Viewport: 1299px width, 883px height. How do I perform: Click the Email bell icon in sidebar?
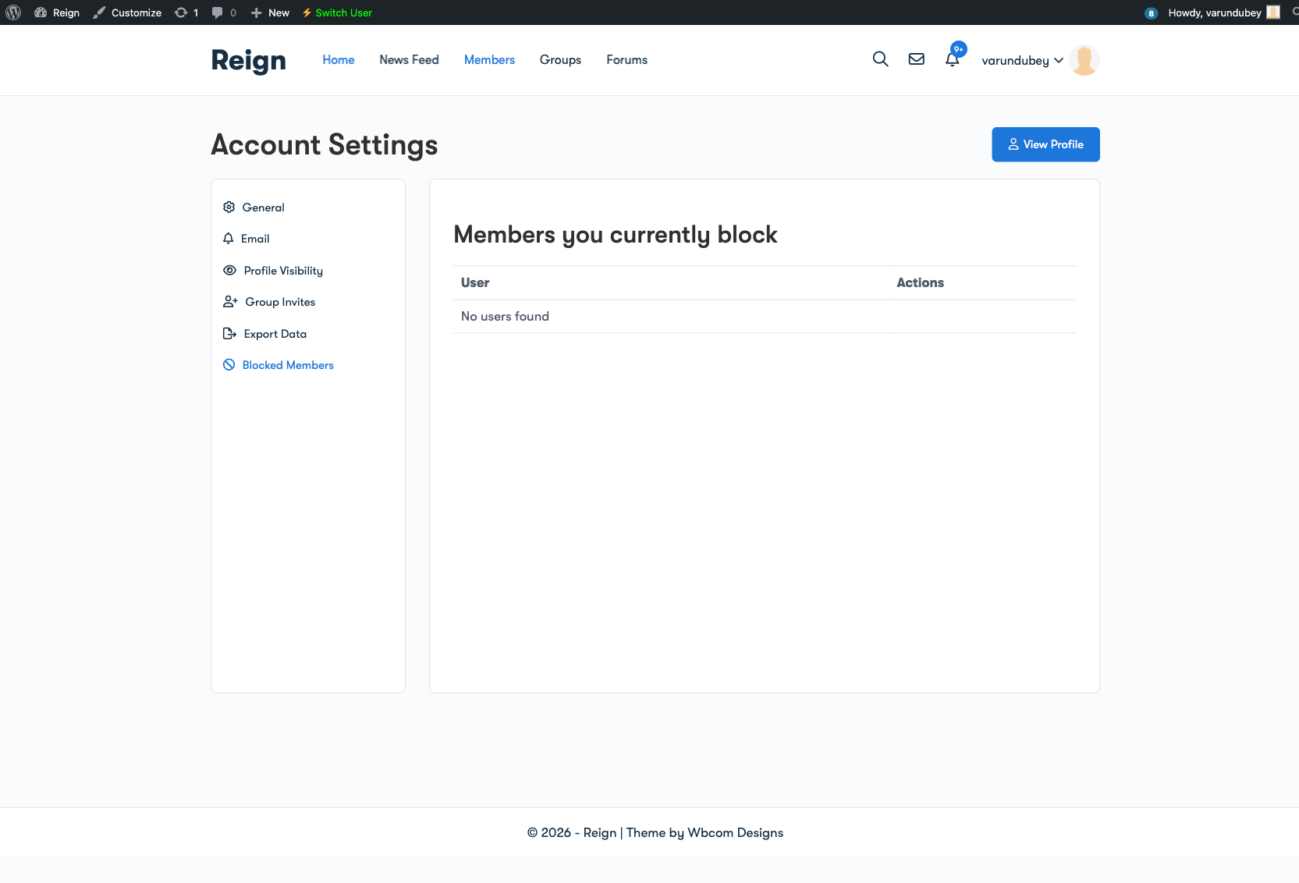coord(228,238)
